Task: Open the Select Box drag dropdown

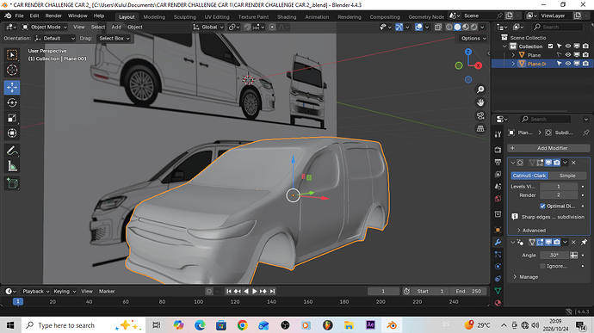Action: (x=114, y=38)
